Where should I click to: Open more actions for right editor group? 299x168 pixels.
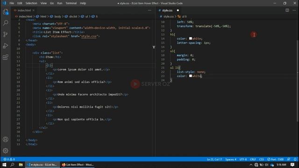[294, 10]
